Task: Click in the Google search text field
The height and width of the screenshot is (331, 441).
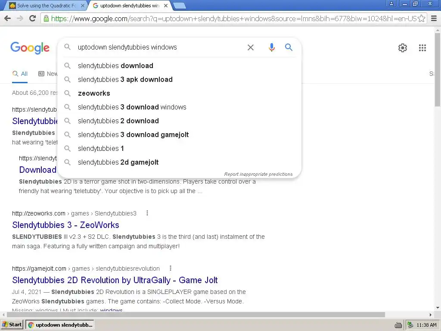Action: point(160,47)
